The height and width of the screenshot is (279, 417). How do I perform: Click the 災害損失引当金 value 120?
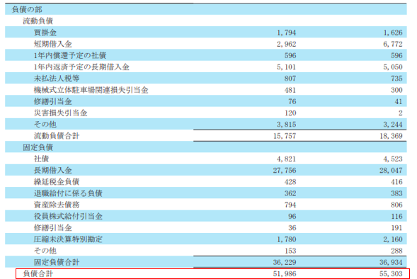tap(290, 113)
